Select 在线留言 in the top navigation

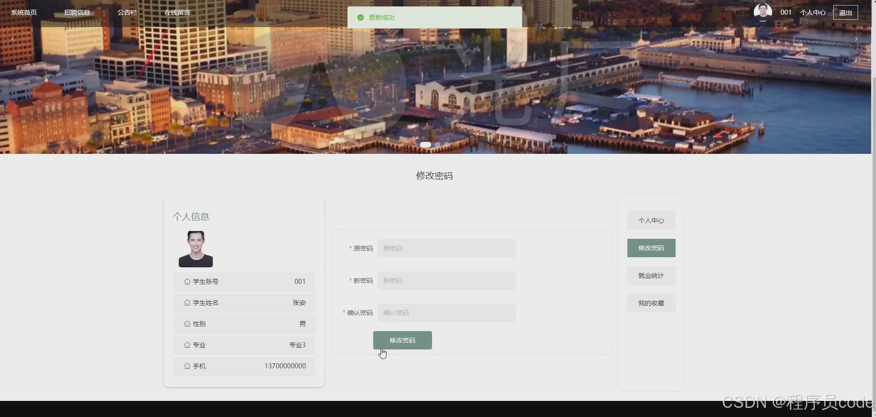pyautogui.click(x=177, y=12)
